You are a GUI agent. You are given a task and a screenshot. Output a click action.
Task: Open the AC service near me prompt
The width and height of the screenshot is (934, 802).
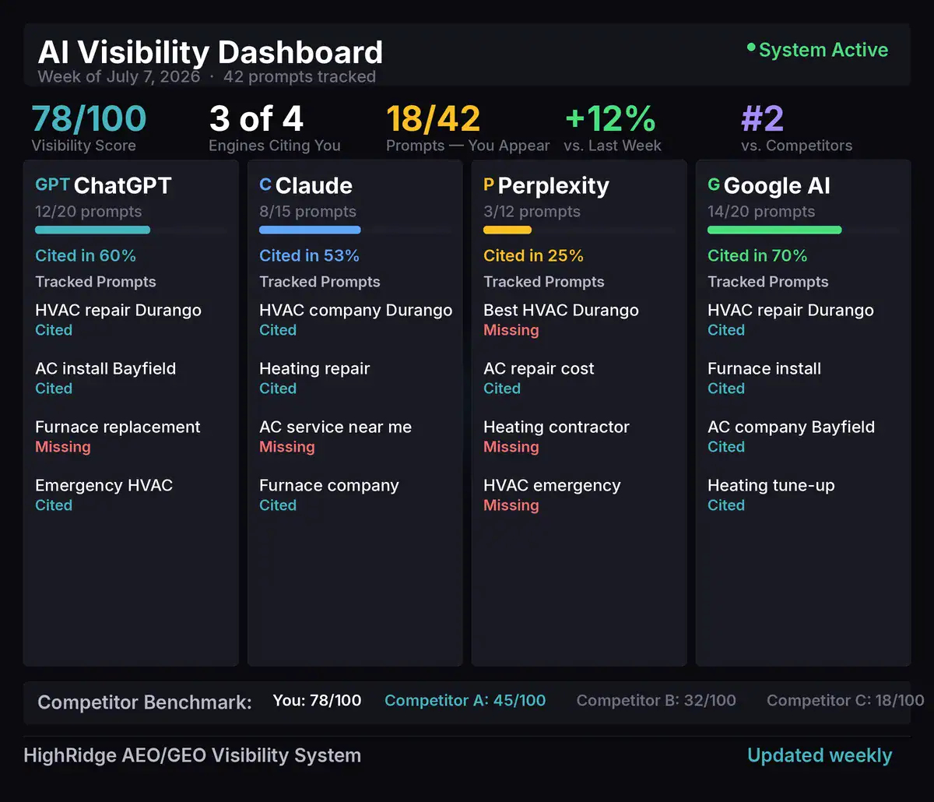pos(335,427)
